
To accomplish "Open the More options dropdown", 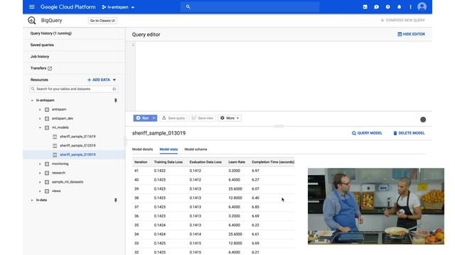I will [230, 118].
